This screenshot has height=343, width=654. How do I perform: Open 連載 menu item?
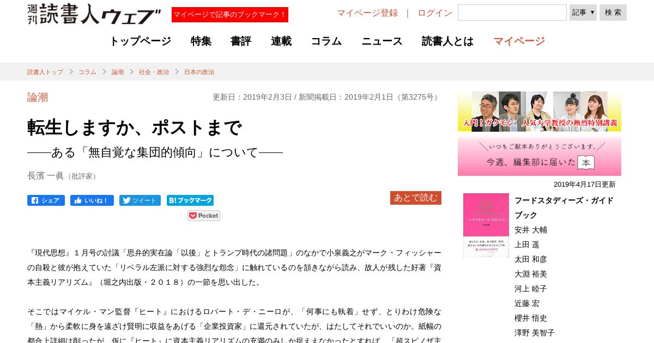click(x=281, y=41)
